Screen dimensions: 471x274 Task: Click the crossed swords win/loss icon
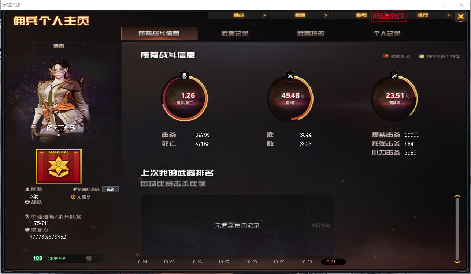click(290, 76)
